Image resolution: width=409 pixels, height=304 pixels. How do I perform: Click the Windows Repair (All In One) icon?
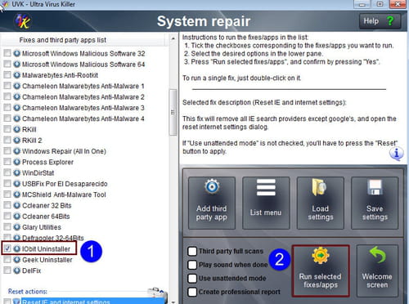point(17,151)
